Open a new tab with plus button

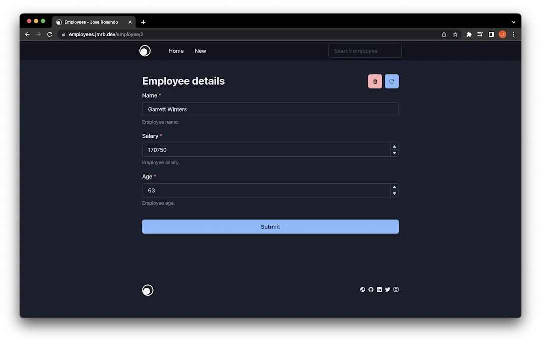143,22
